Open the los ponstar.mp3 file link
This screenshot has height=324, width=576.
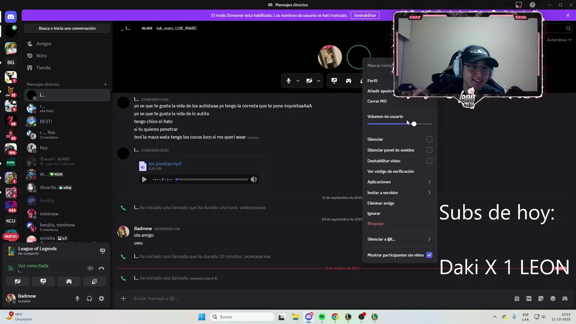point(165,164)
